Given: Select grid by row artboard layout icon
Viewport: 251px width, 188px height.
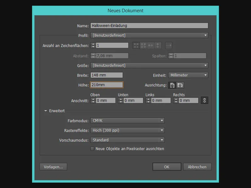Looking at the screenshot, I should point(136,45).
